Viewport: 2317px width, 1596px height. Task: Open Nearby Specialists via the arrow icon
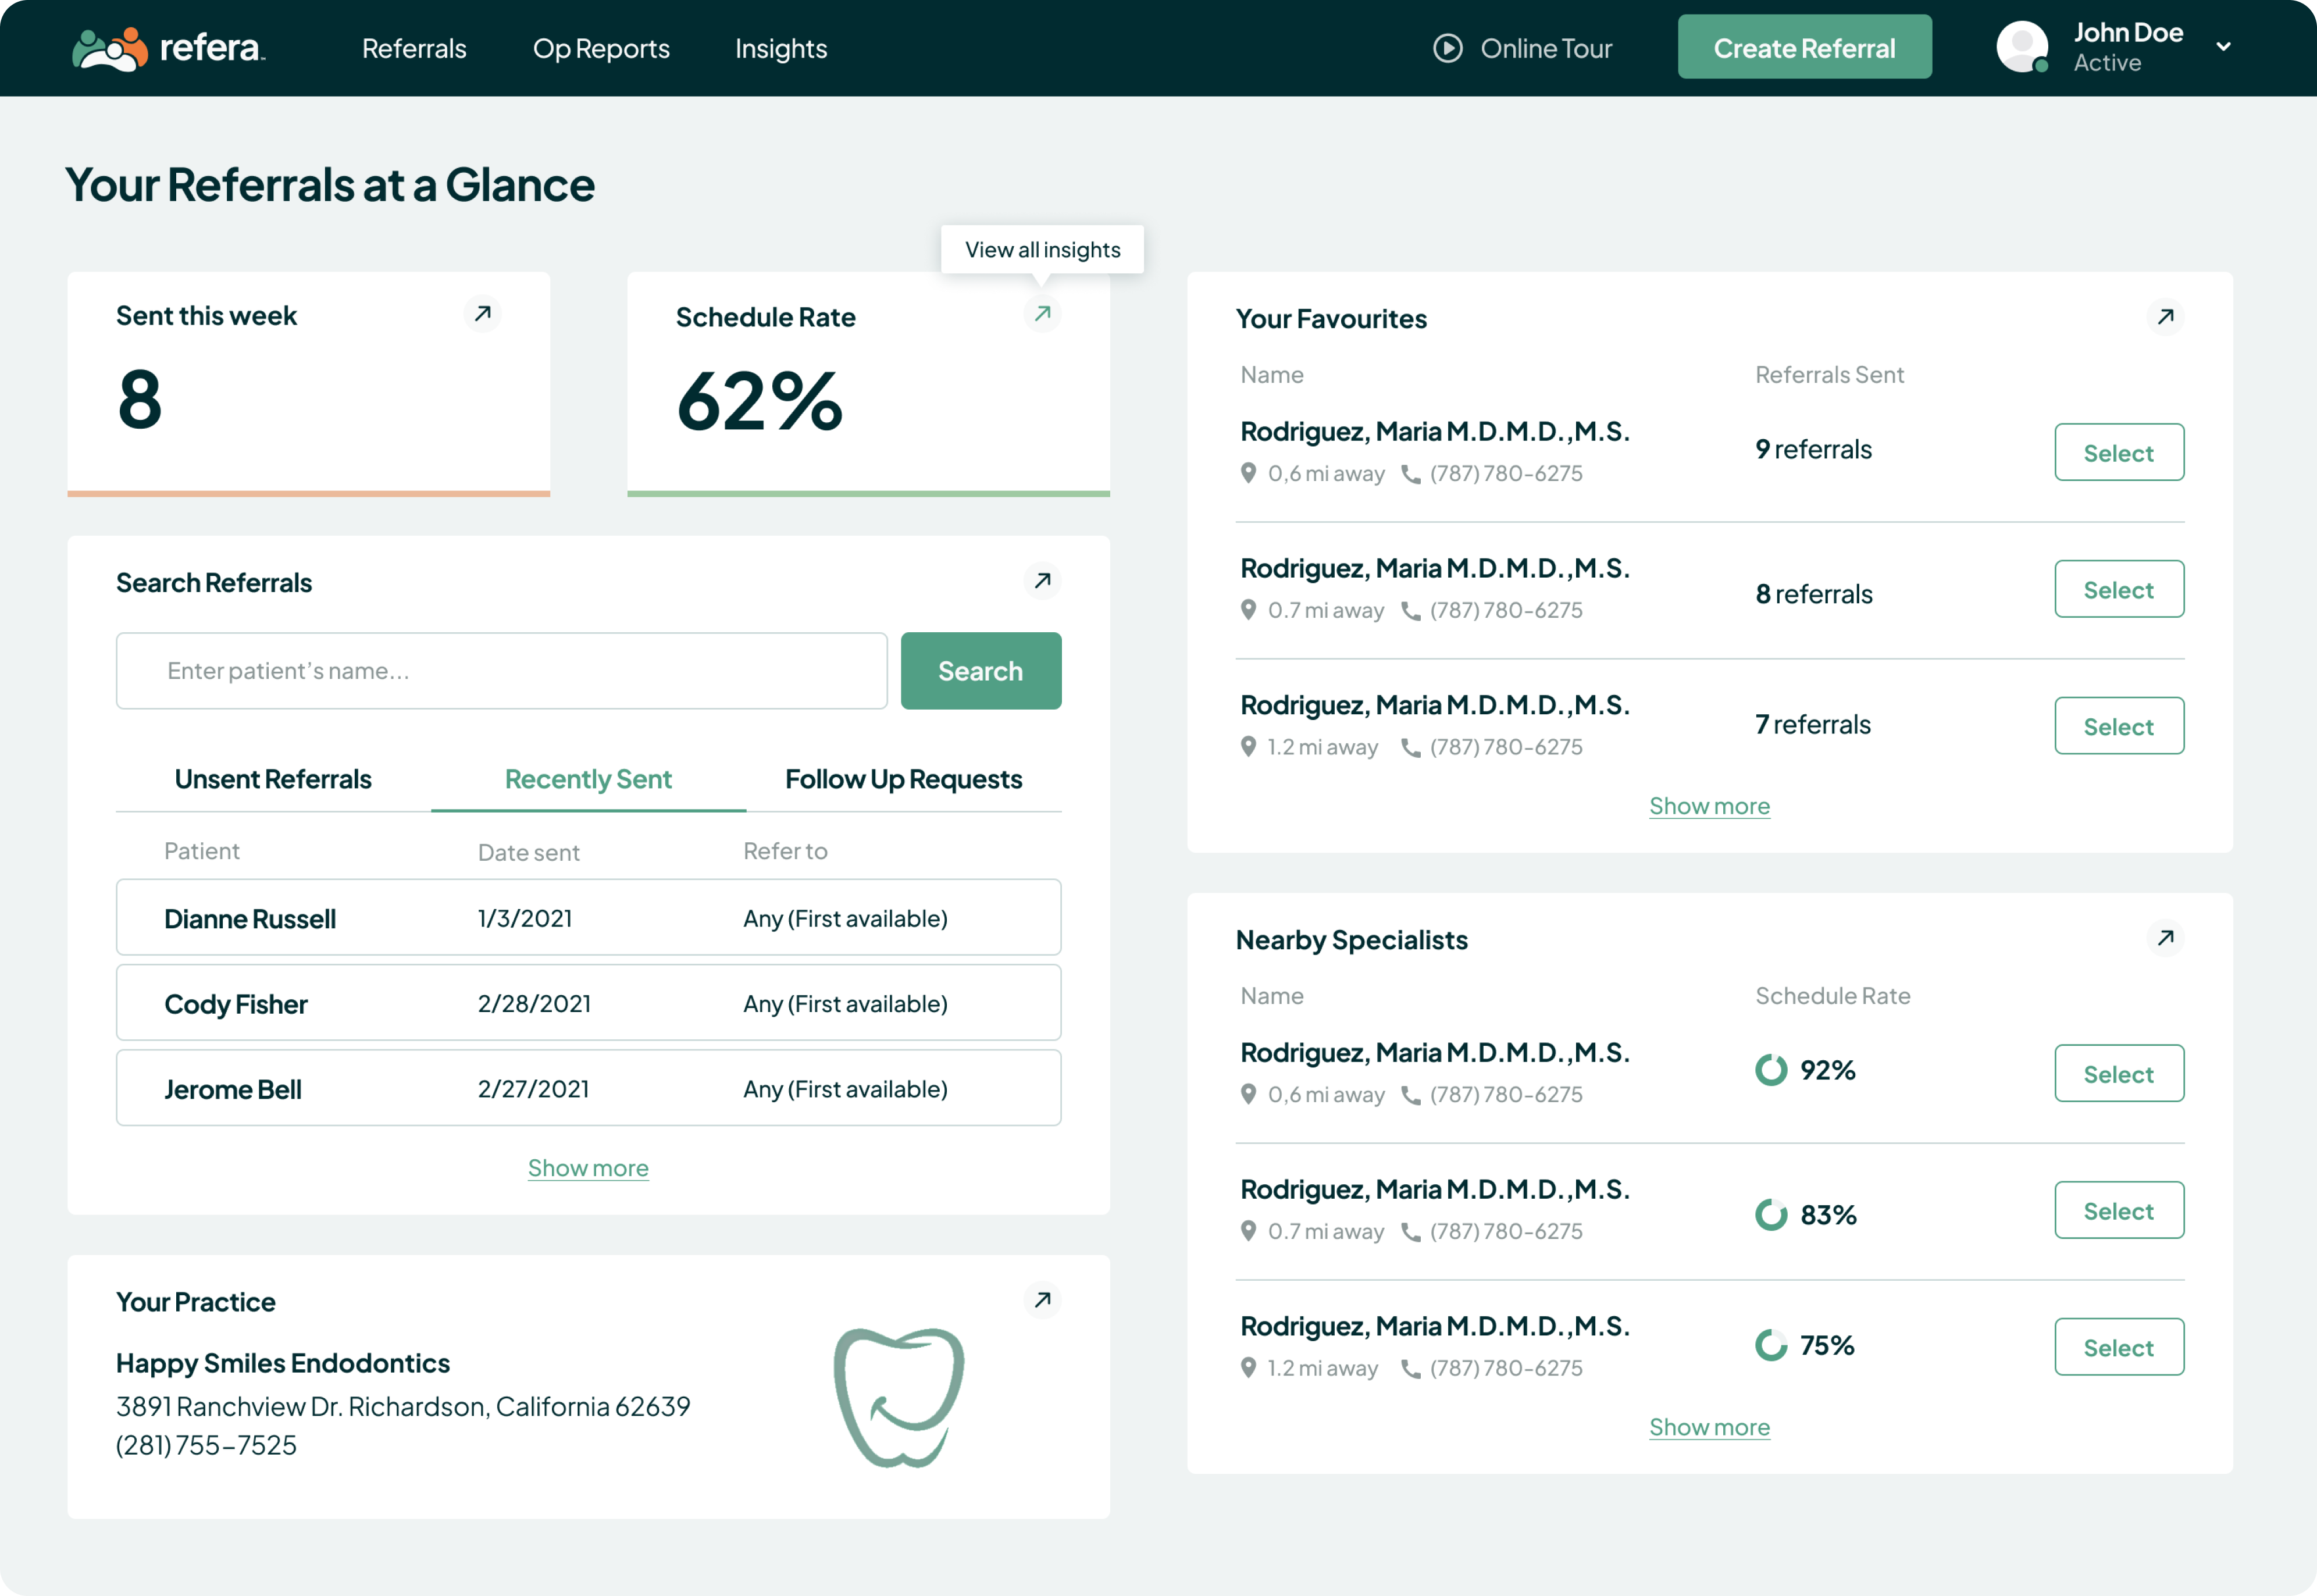click(x=2166, y=937)
